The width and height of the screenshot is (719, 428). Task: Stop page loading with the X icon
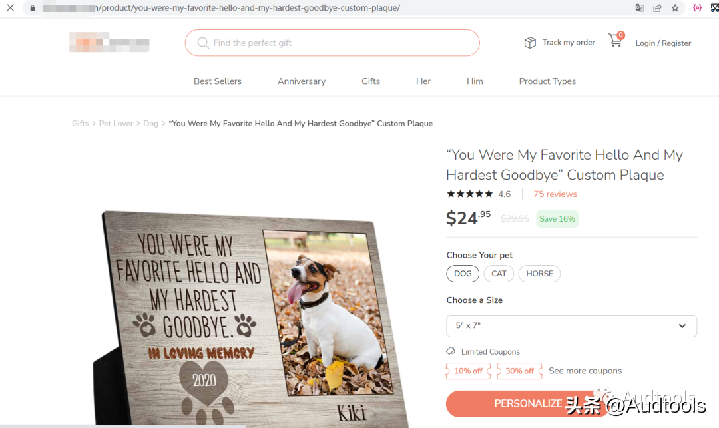[x=11, y=8]
